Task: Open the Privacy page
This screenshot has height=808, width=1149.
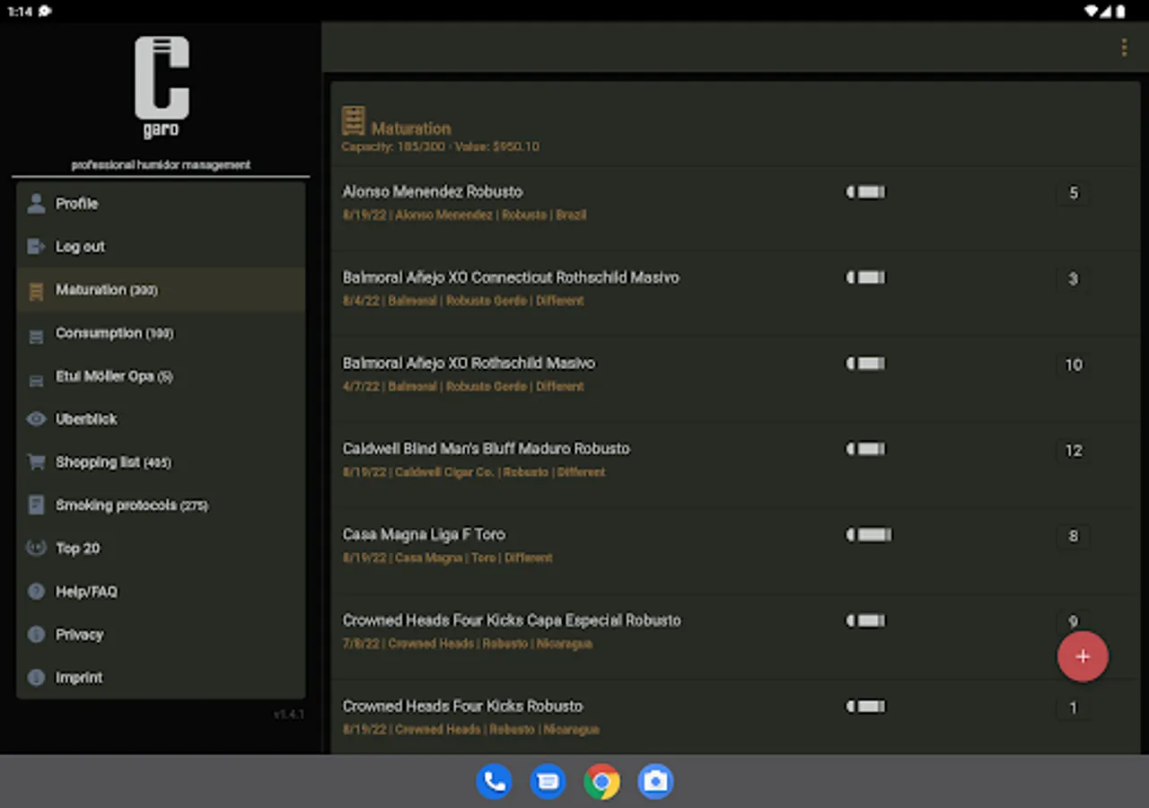Action: click(x=161, y=635)
